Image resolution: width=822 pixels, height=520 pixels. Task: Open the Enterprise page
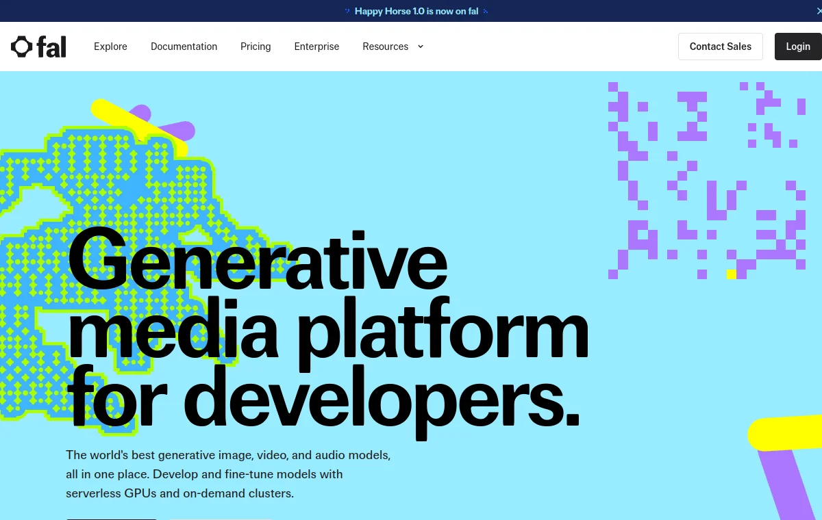(316, 47)
